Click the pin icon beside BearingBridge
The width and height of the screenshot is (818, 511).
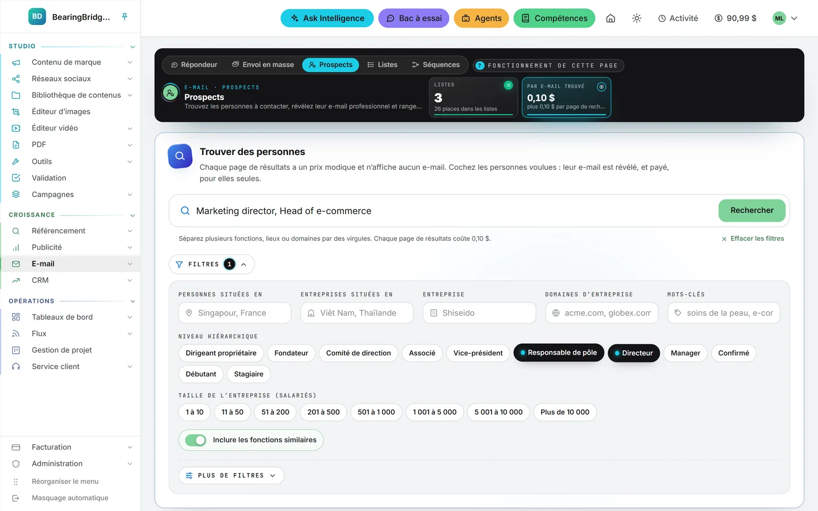point(125,17)
